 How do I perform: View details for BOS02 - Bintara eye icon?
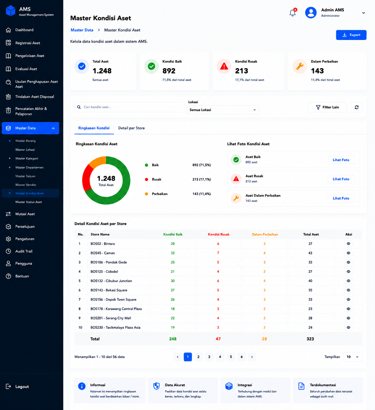348,244
